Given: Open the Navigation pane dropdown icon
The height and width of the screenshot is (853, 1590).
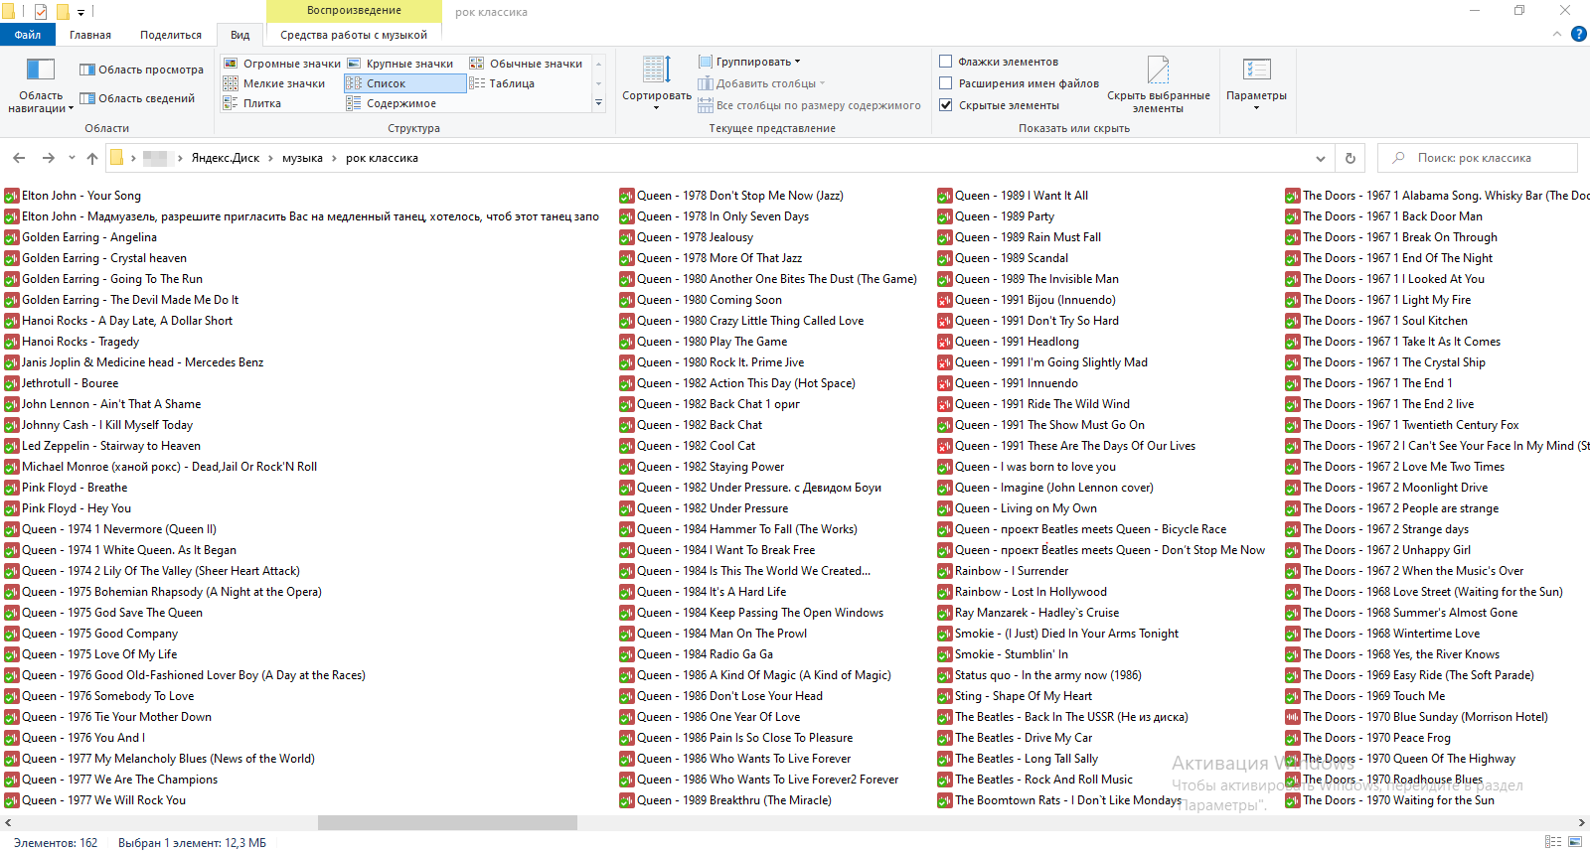Looking at the screenshot, I should [x=40, y=70].
